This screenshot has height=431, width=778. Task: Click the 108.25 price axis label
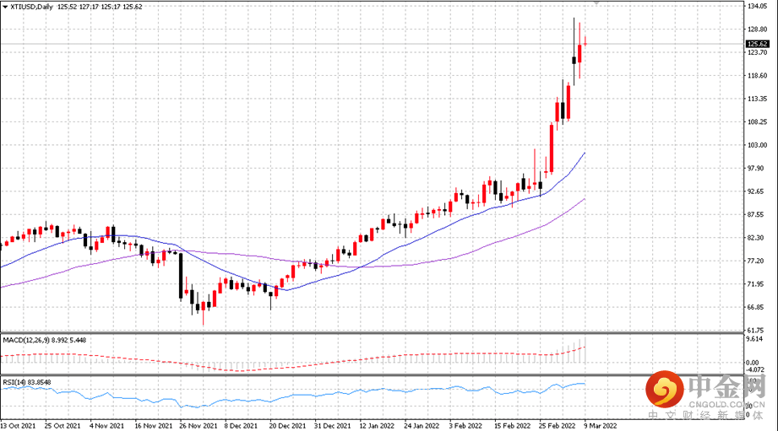tap(757, 121)
